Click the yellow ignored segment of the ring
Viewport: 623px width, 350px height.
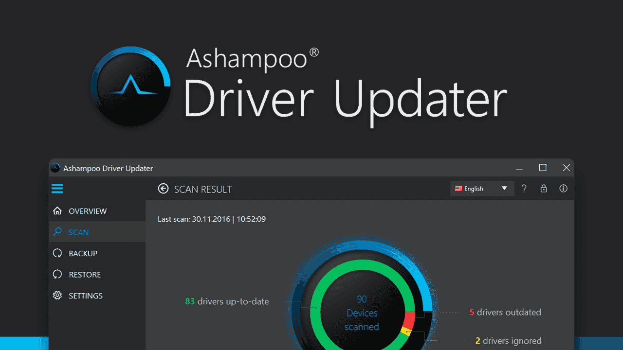(406, 332)
